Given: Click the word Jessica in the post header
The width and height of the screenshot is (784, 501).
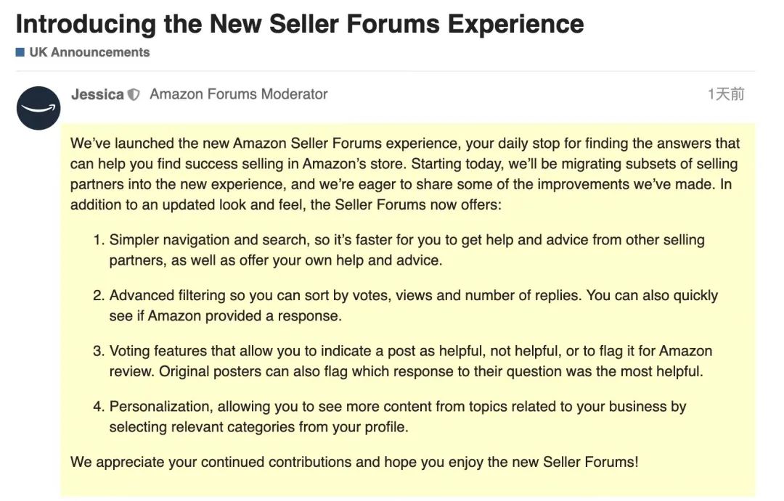Looking at the screenshot, I should pyautogui.click(x=97, y=94).
